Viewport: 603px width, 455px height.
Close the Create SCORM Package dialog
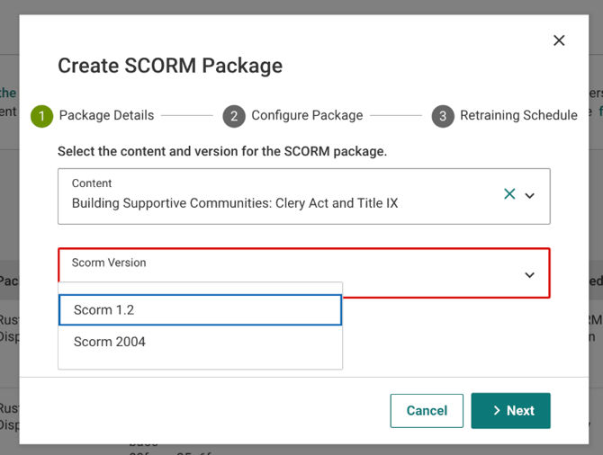tap(559, 40)
